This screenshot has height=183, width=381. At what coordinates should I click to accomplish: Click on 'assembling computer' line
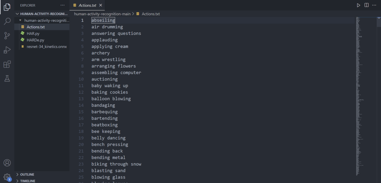(x=116, y=73)
